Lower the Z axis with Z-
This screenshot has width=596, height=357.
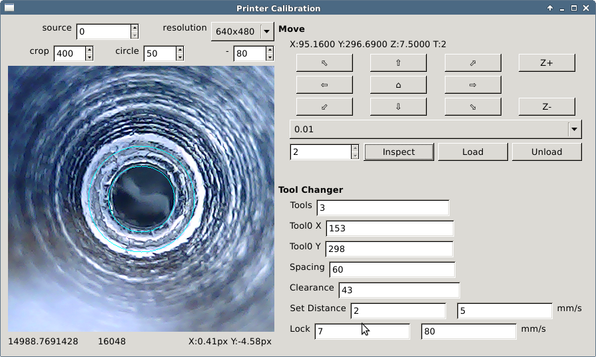(547, 106)
